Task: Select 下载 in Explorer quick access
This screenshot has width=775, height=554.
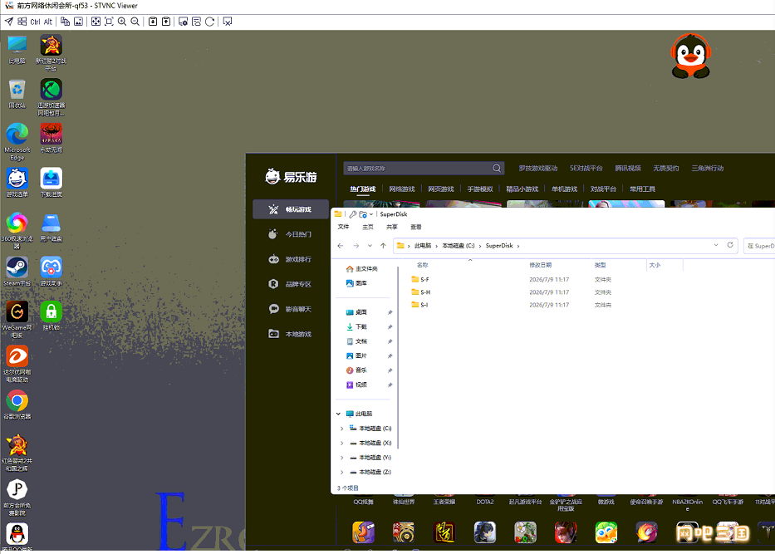Action: [x=361, y=326]
